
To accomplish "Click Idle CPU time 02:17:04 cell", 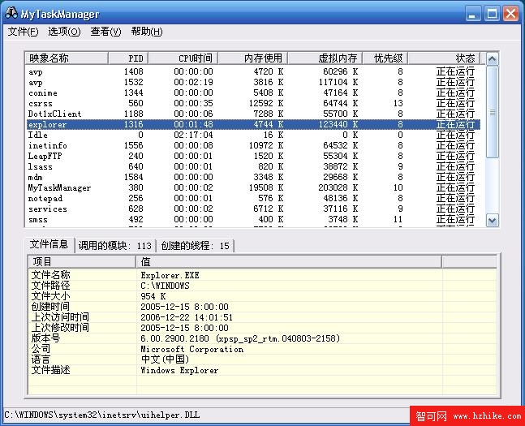I will coord(193,135).
